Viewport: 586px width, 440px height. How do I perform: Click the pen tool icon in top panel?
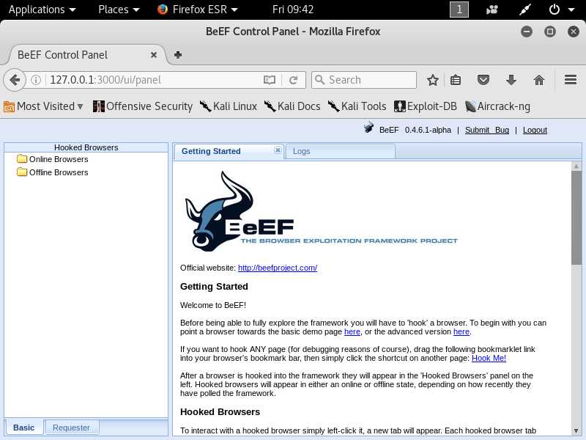point(525,10)
